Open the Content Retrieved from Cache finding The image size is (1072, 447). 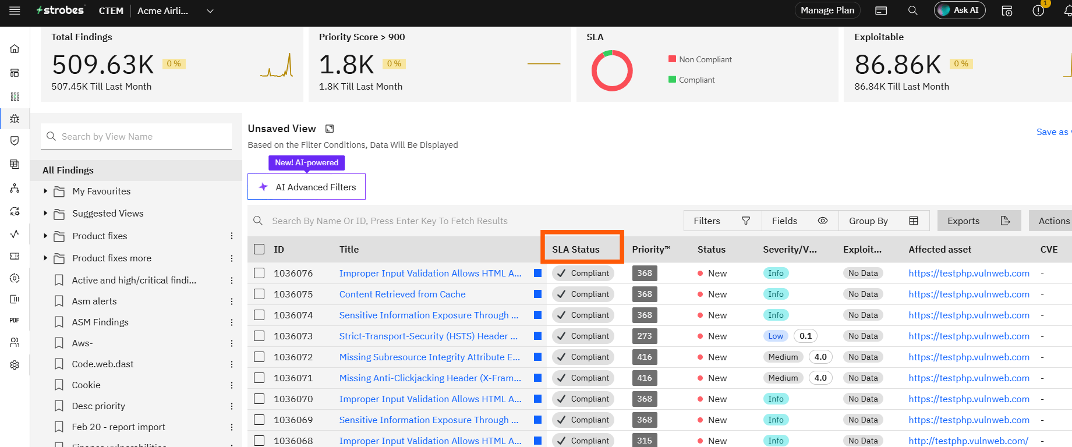[402, 294]
